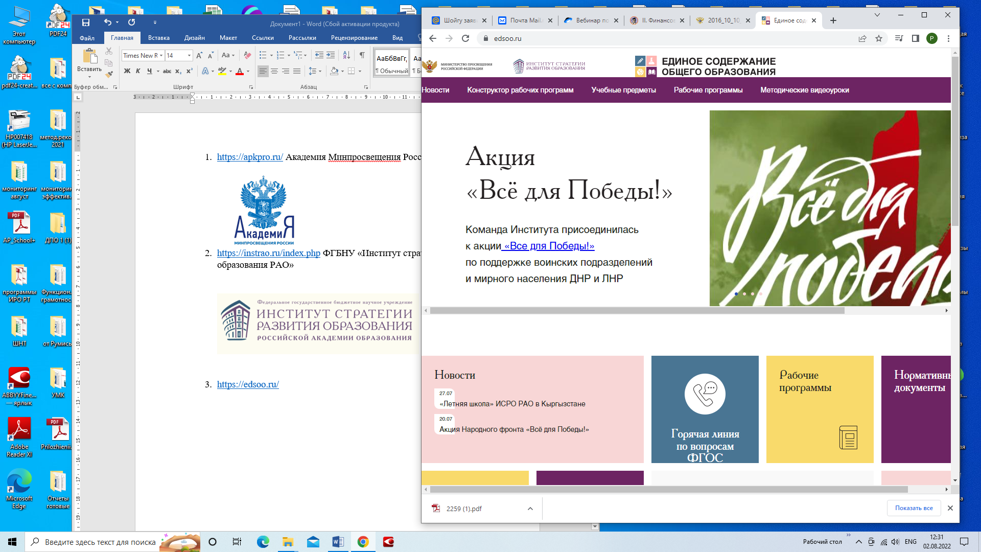
Task: Click the «Все для Победы!» link
Action: pyautogui.click(x=548, y=246)
